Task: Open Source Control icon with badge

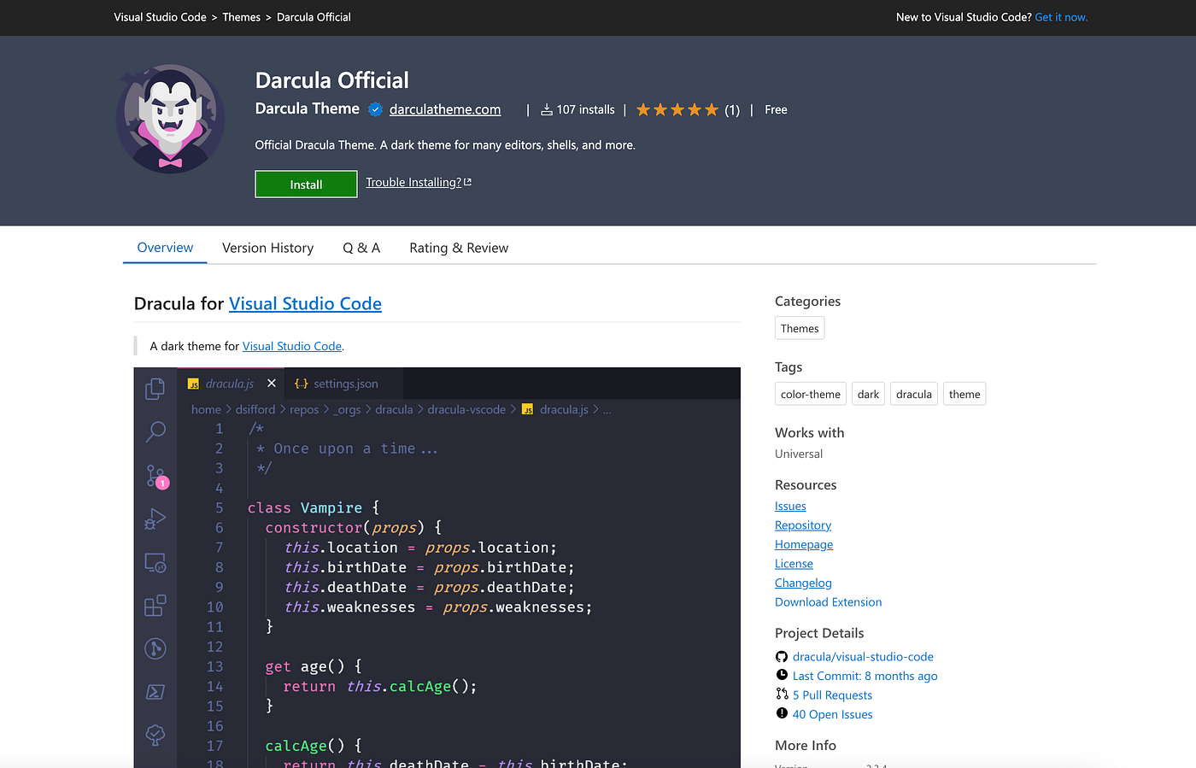Action: point(155,476)
